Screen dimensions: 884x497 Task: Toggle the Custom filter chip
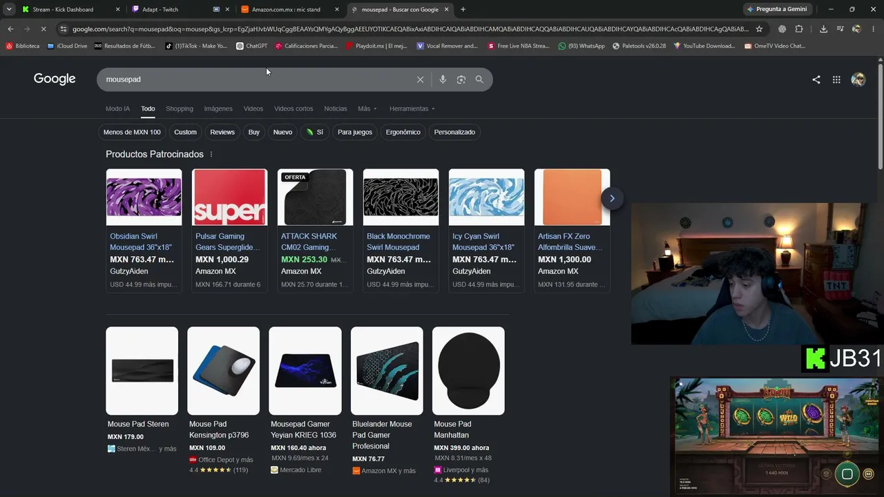185,132
